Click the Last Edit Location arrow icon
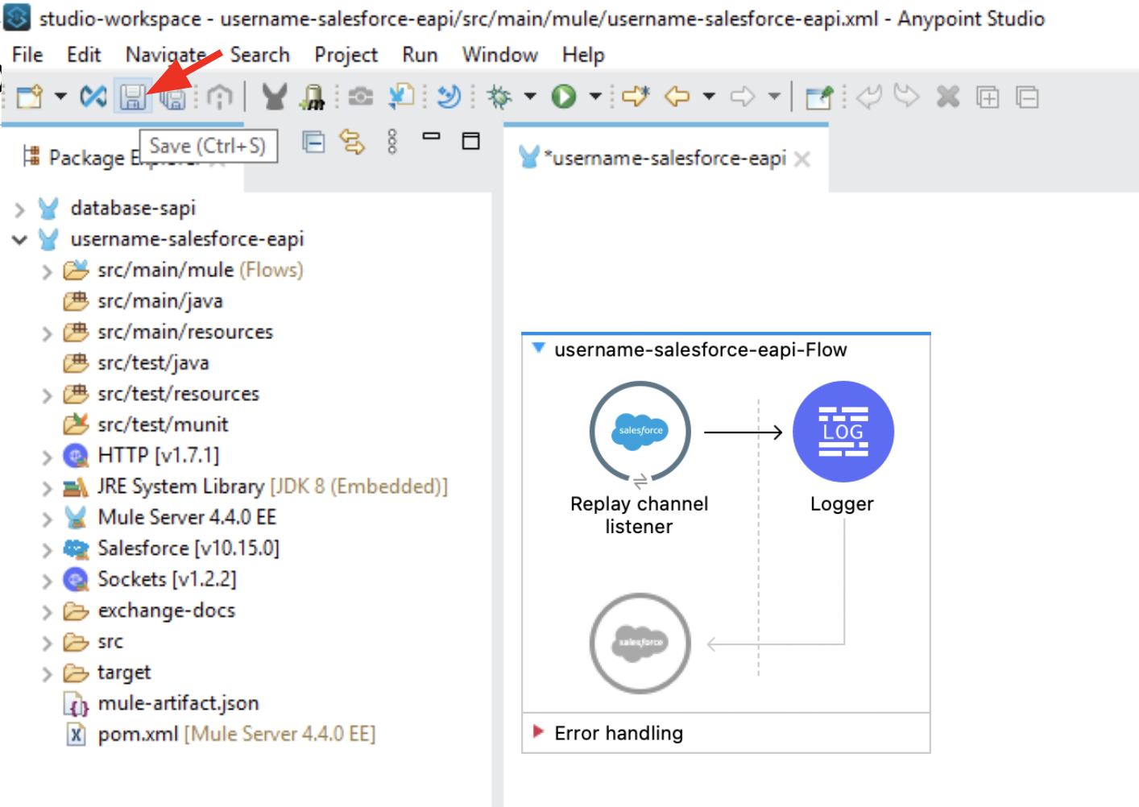The width and height of the screenshot is (1139, 807). click(x=636, y=97)
